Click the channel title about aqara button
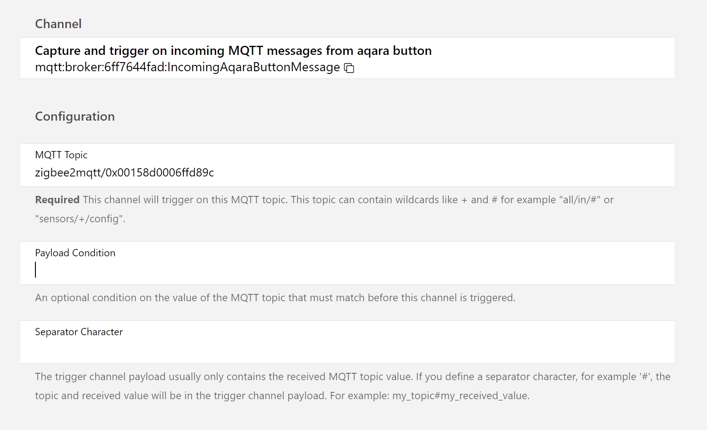Screen dimensions: 707x430 [233, 50]
